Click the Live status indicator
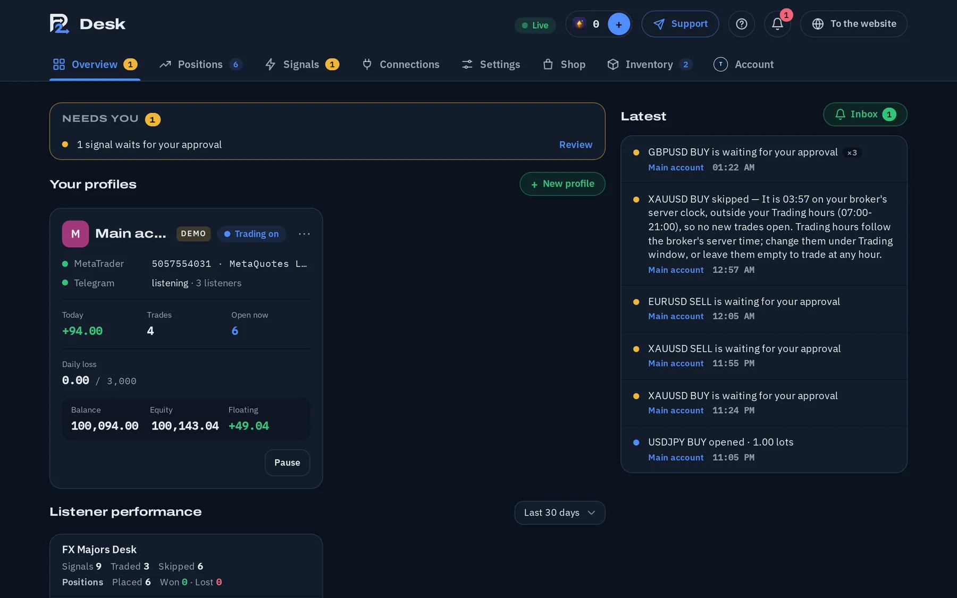This screenshot has height=598, width=957. pyautogui.click(x=535, y=25)
